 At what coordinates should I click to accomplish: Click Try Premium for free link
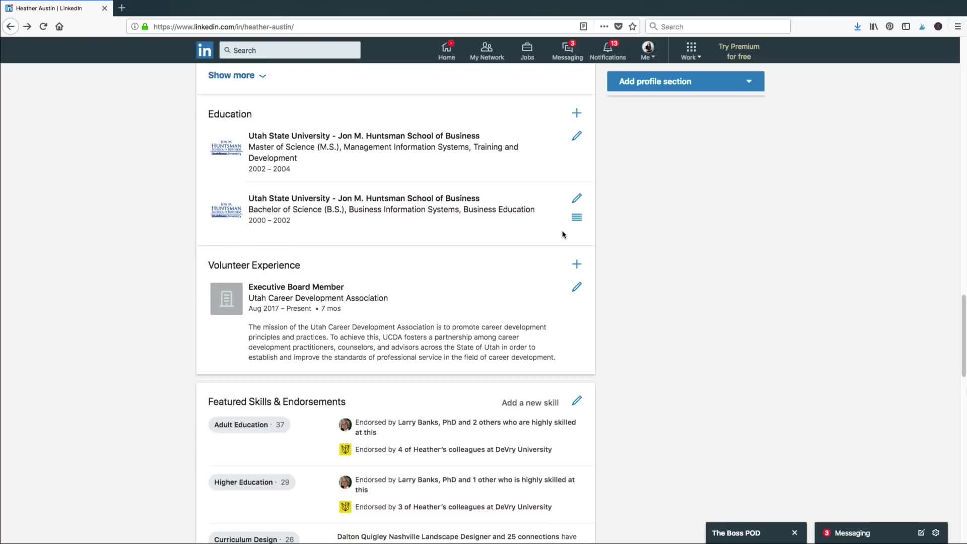(x=738, y=51)
